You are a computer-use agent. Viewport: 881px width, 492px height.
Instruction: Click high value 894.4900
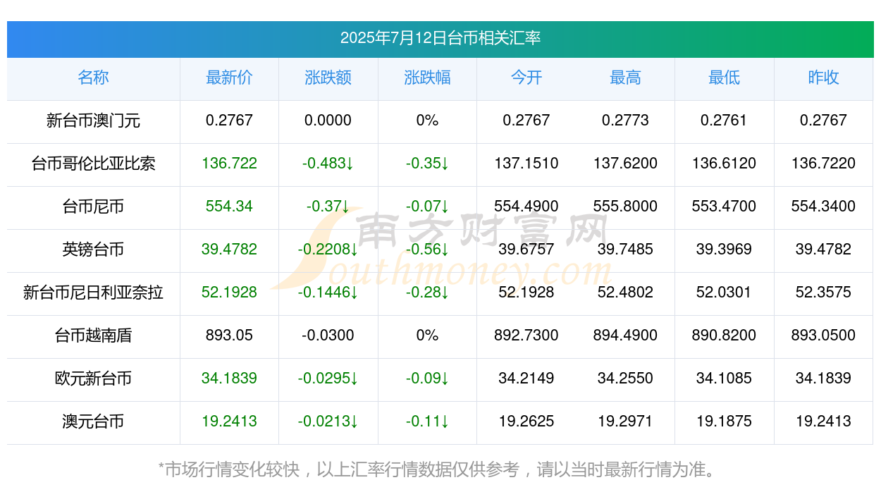coord(625,336)
